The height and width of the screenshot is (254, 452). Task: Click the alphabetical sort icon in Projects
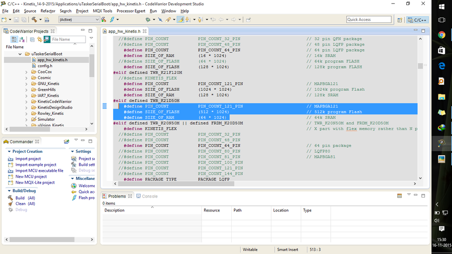click(x=21, y=40)
